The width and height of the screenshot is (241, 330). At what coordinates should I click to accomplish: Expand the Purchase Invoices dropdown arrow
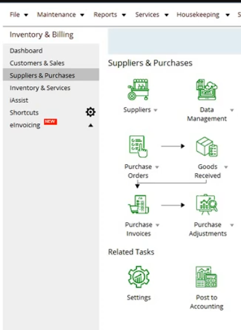157,225
